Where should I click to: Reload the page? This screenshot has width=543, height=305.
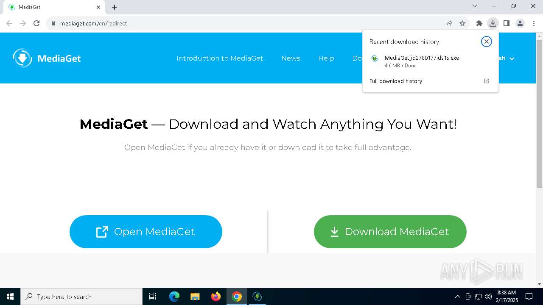pos(36,23)
